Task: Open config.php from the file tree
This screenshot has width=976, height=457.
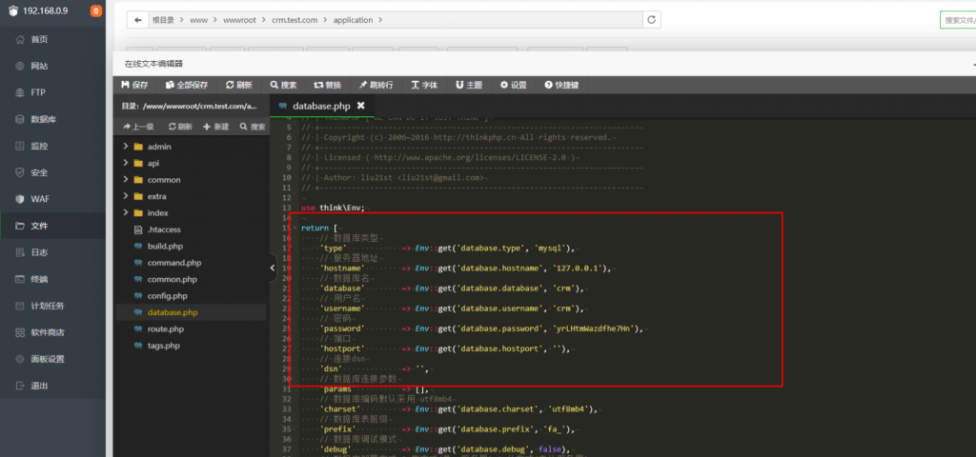Action: [167, 296]
